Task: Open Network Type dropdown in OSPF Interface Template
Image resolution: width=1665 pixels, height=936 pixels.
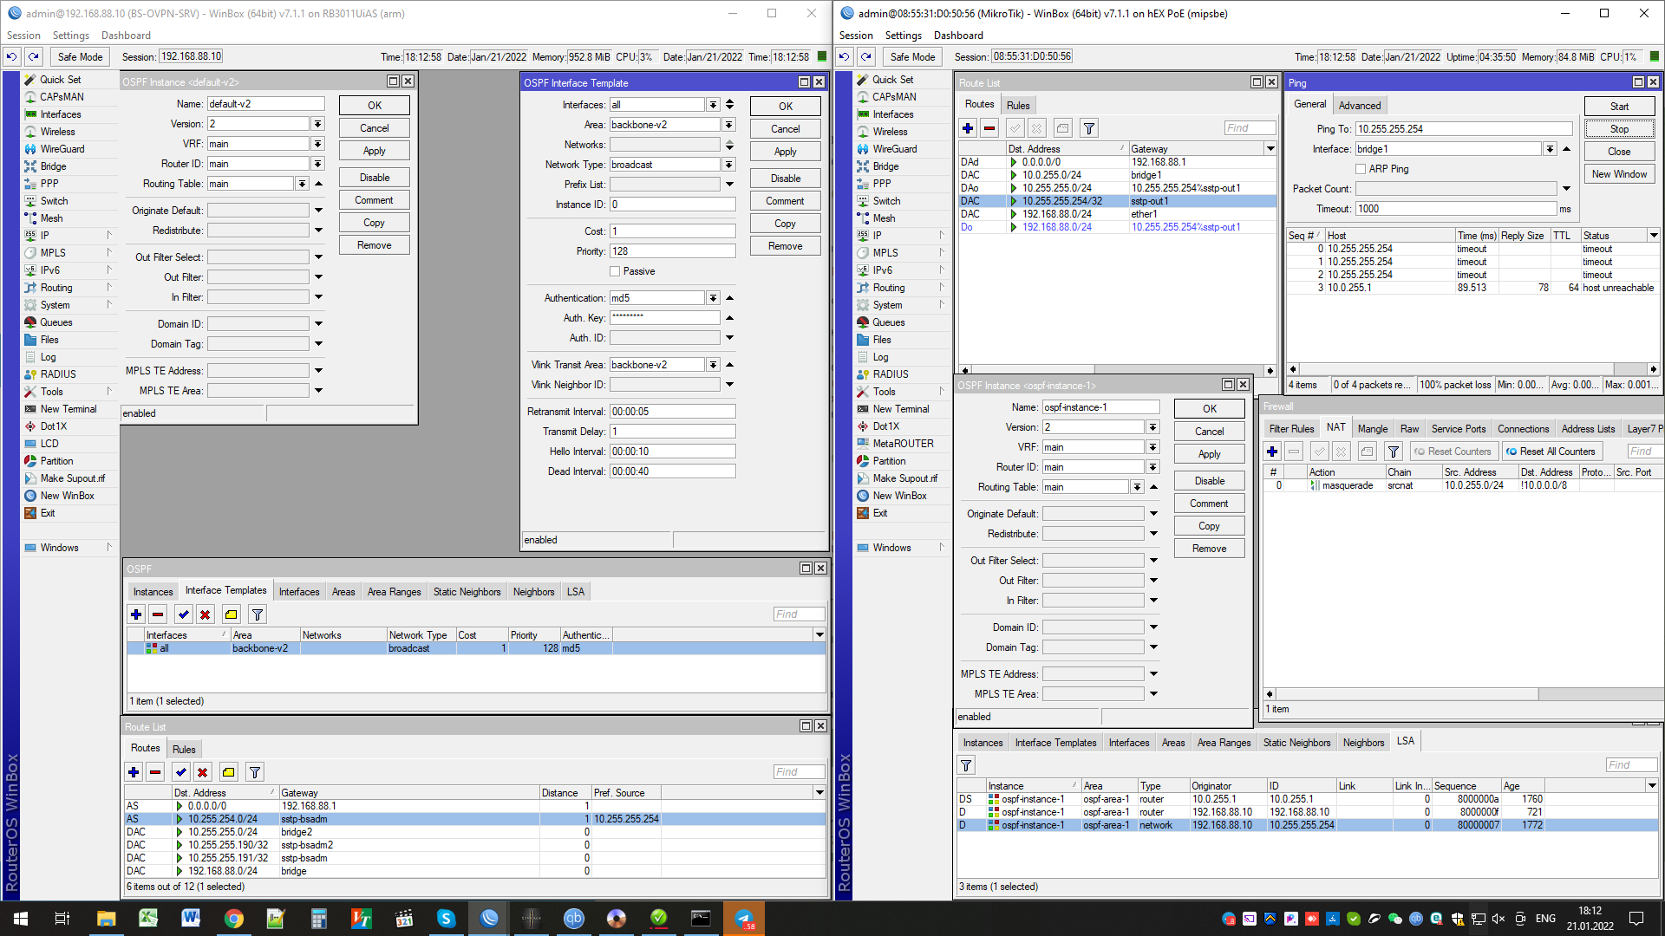Action: click(x=729, y=165)
